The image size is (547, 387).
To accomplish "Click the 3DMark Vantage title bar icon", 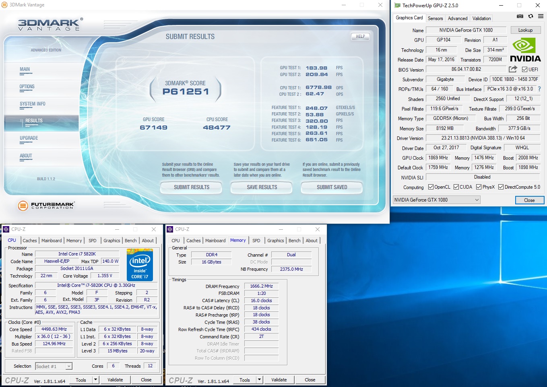I will click(5, 5).
